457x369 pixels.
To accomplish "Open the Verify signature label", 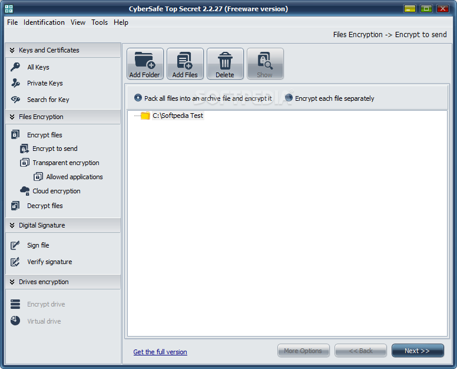I will pyautogui.click(x=49, y=262).
